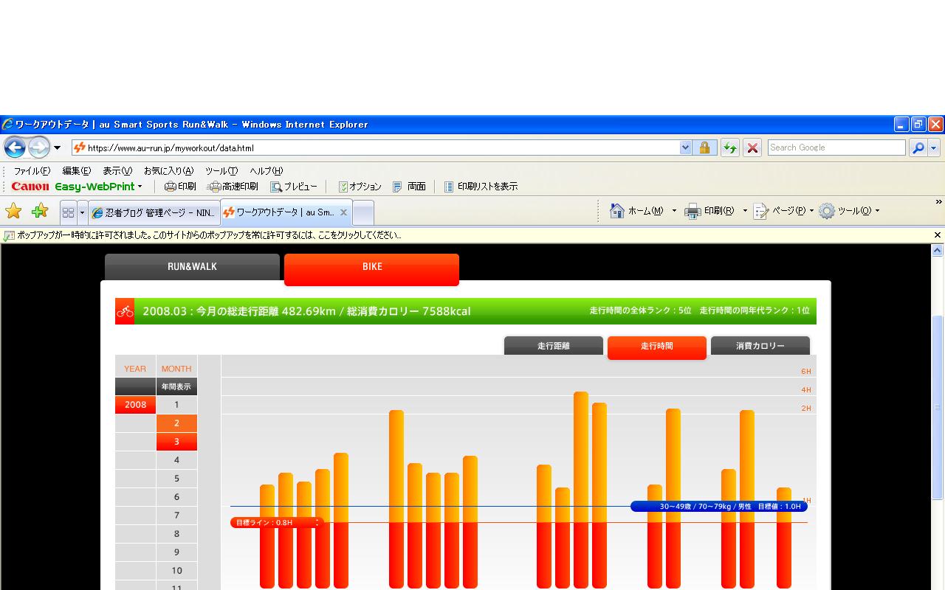Click the browser Back arrow button
This screenshot has height=590, width=945.
pos(15,147)
